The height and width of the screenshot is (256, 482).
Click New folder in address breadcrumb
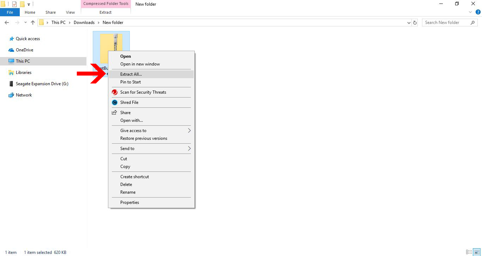click(113, 23)
